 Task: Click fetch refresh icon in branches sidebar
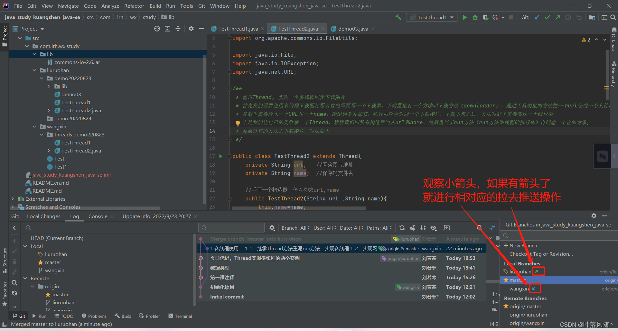tap(14, 293)
